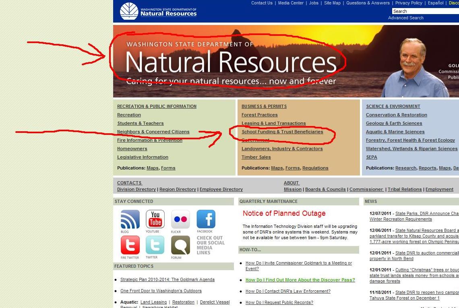Open Watershed, Wetlands & Riparian Sciences
This screenshot has height=308, width=459.
411,149
